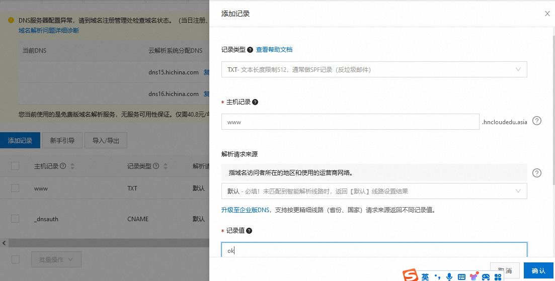Viewport: 555px width, 281px height.
Task: Expand chevron in 默认 line select box
Action: pos(518,191)
